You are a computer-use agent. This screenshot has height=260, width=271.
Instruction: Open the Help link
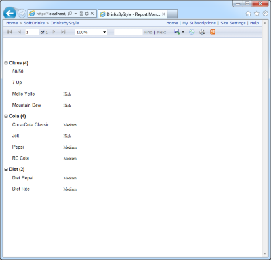click(x=254, y=23)
